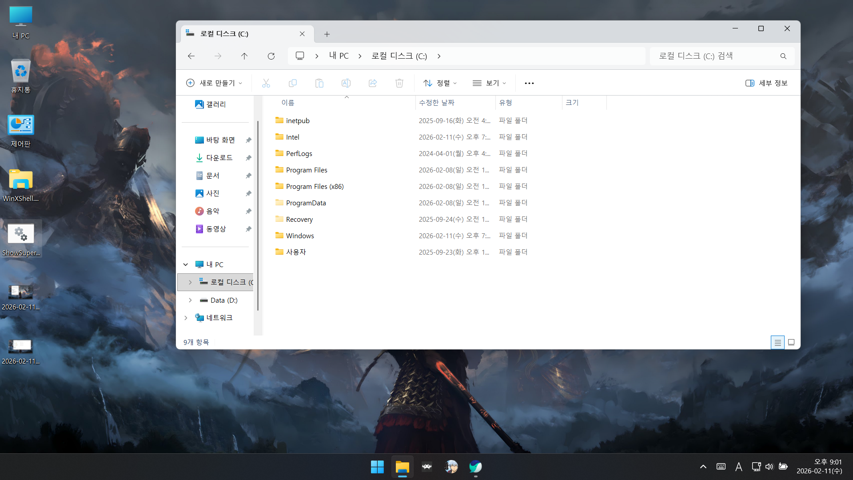853x480 pixels.
Task: Toggle the 세부 정보 details pane
Action: (766, 83)
